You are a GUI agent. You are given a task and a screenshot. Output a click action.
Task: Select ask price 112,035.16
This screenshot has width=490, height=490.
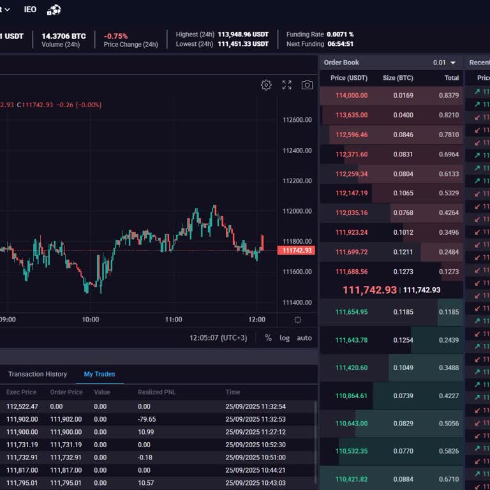coord(352,213)
